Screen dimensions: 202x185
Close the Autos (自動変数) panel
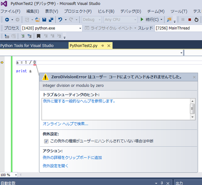pos(168,183)
